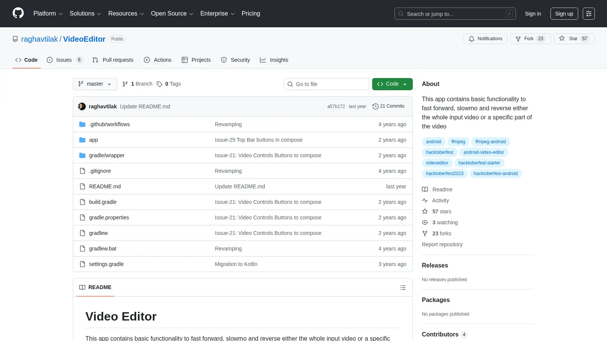Click the README.md file icon

(82, 186)
